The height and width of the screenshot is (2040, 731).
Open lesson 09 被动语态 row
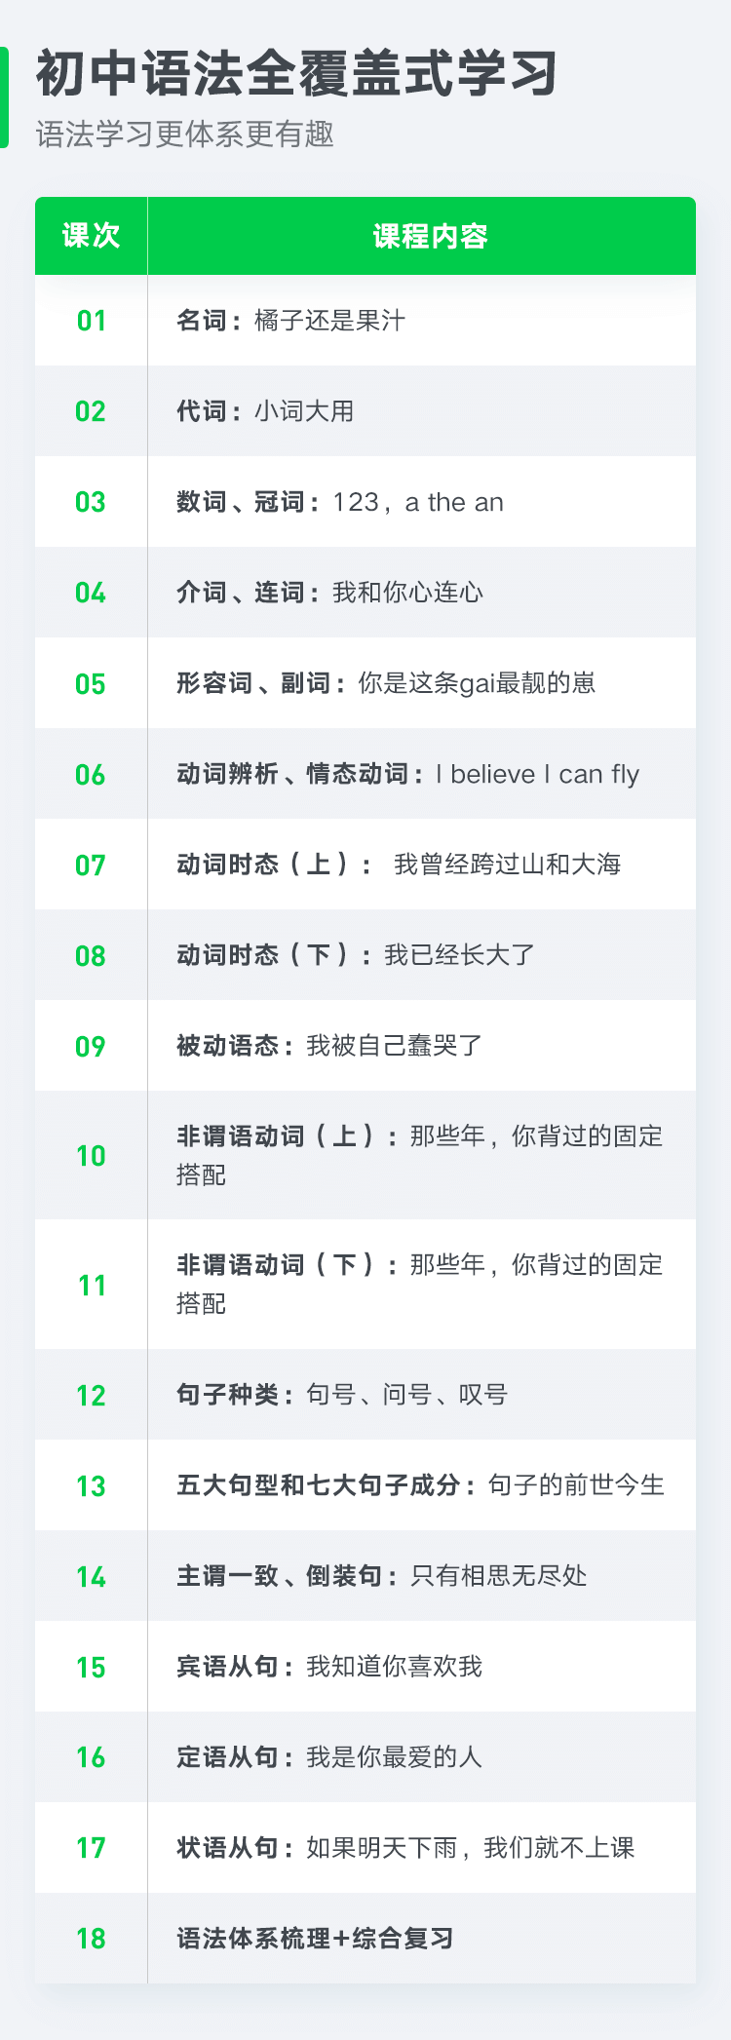(365, 1046)
